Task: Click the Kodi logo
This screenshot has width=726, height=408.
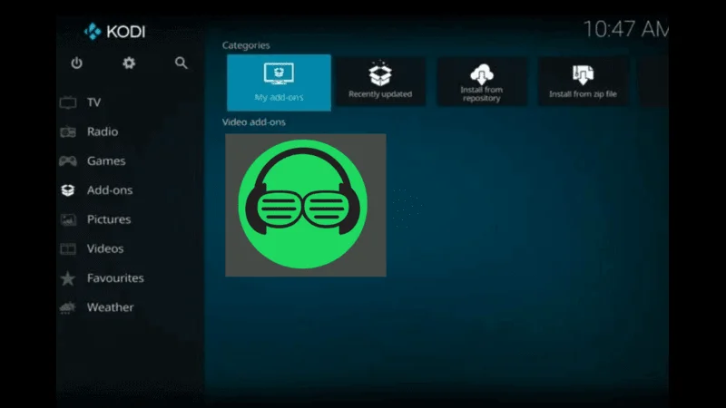Action: point(114,32)
